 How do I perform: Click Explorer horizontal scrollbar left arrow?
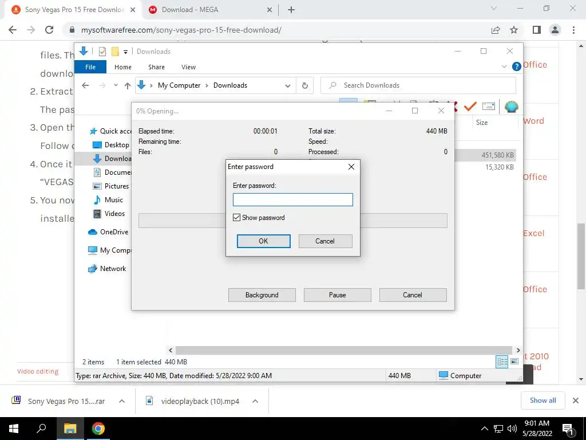tap(171, 350)
